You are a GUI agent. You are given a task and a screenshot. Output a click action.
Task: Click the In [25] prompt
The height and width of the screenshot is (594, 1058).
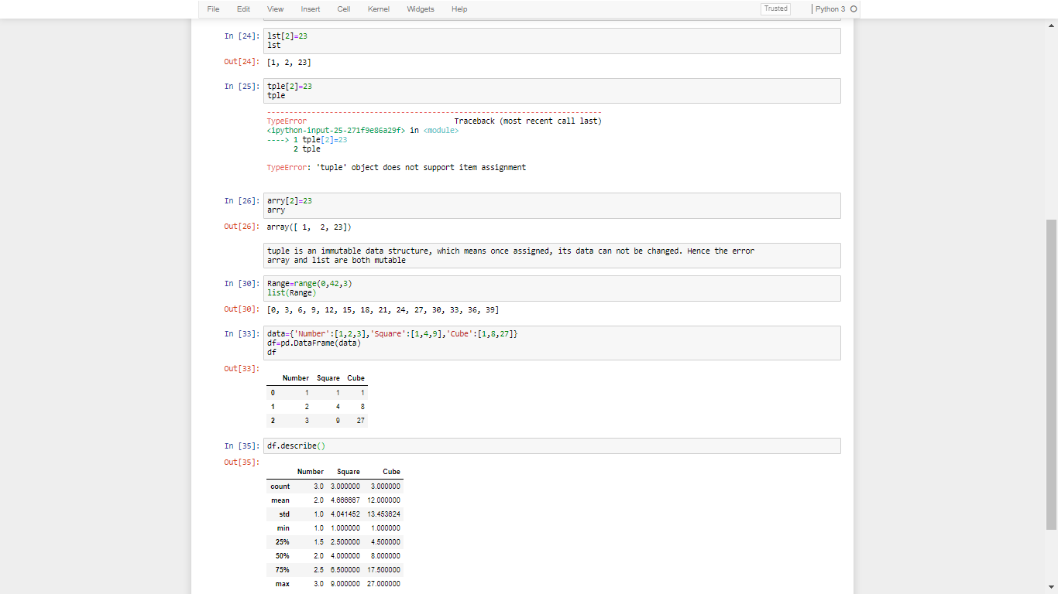[x=242, y=87]
